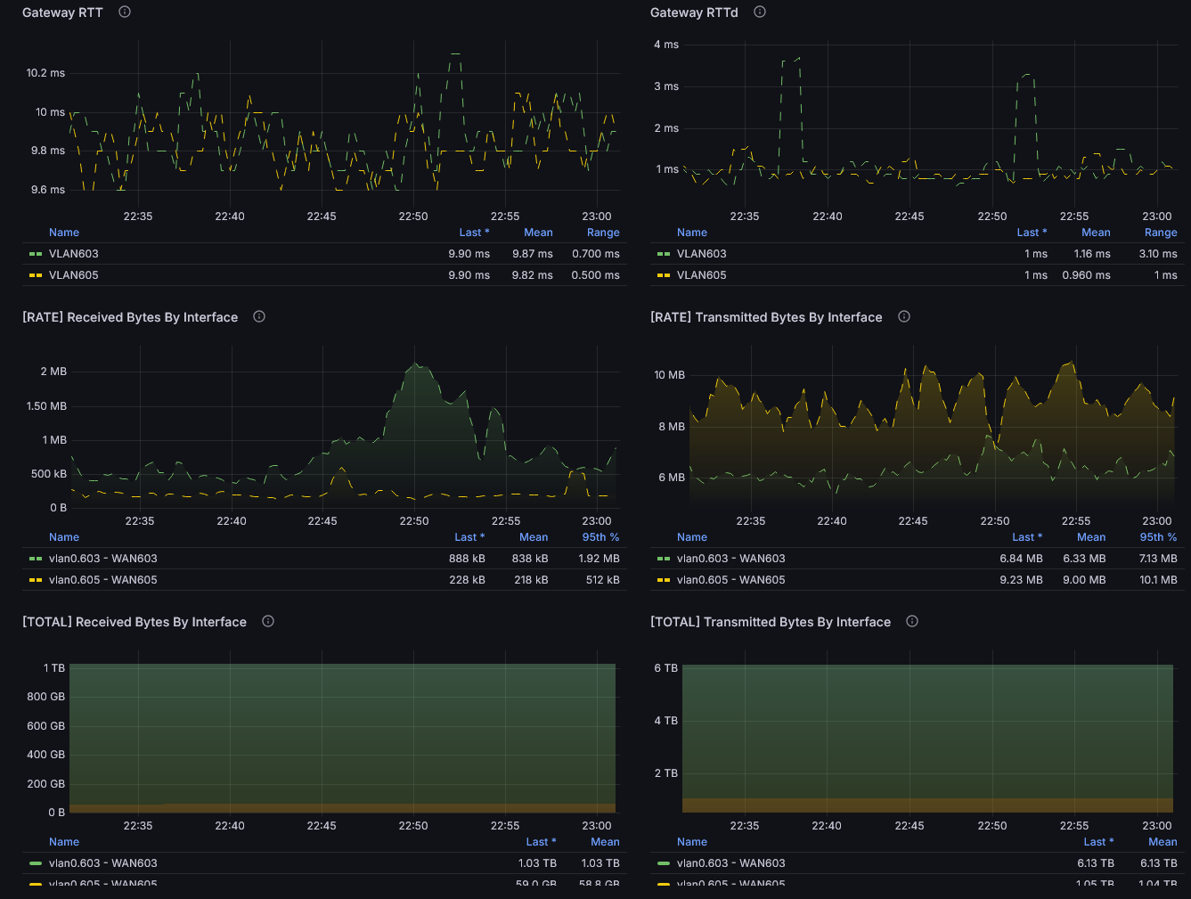The image size is (1191, 899).
Task: Sort [RATE] Received Bytes legend by Name
Action: [64, 537]
